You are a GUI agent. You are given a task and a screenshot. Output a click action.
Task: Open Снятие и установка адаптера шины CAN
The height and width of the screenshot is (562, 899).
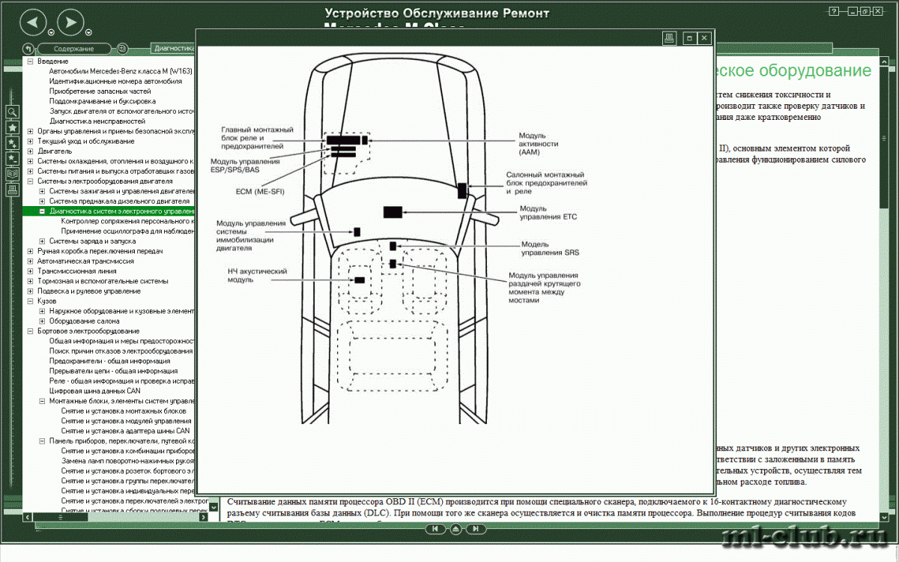click(x=126, y=431)
